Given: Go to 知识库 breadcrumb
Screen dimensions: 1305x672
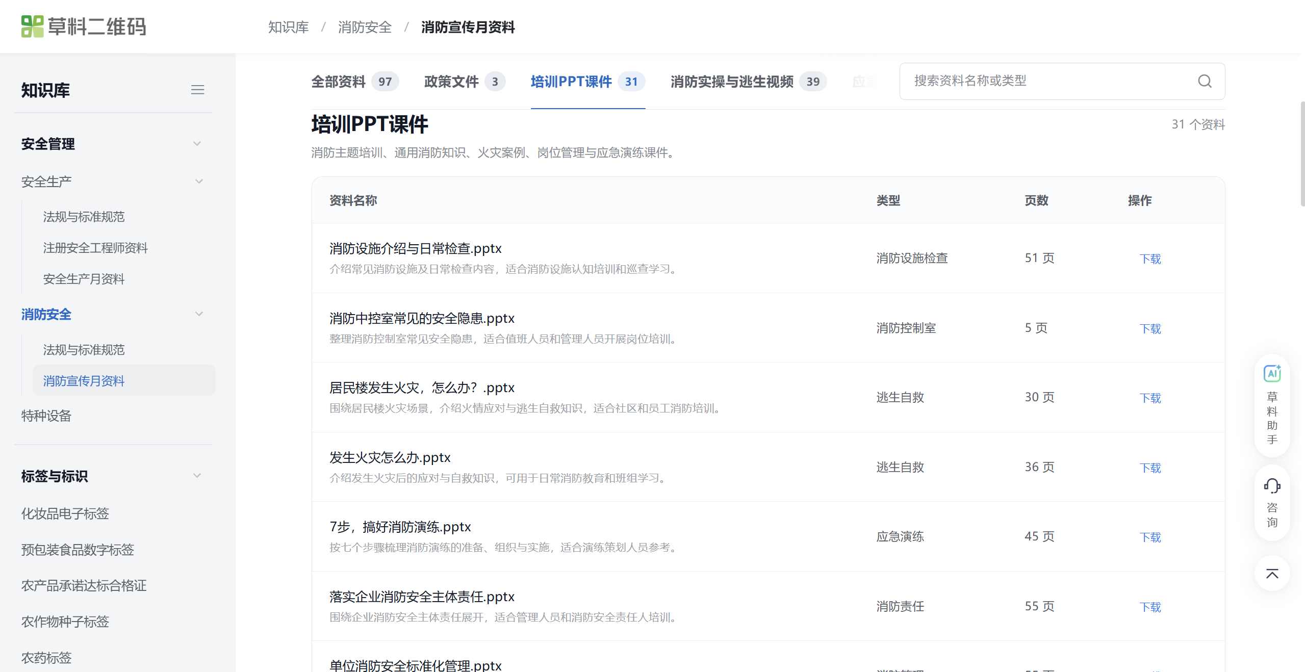Looking at the screenshot, I should 289,27.
